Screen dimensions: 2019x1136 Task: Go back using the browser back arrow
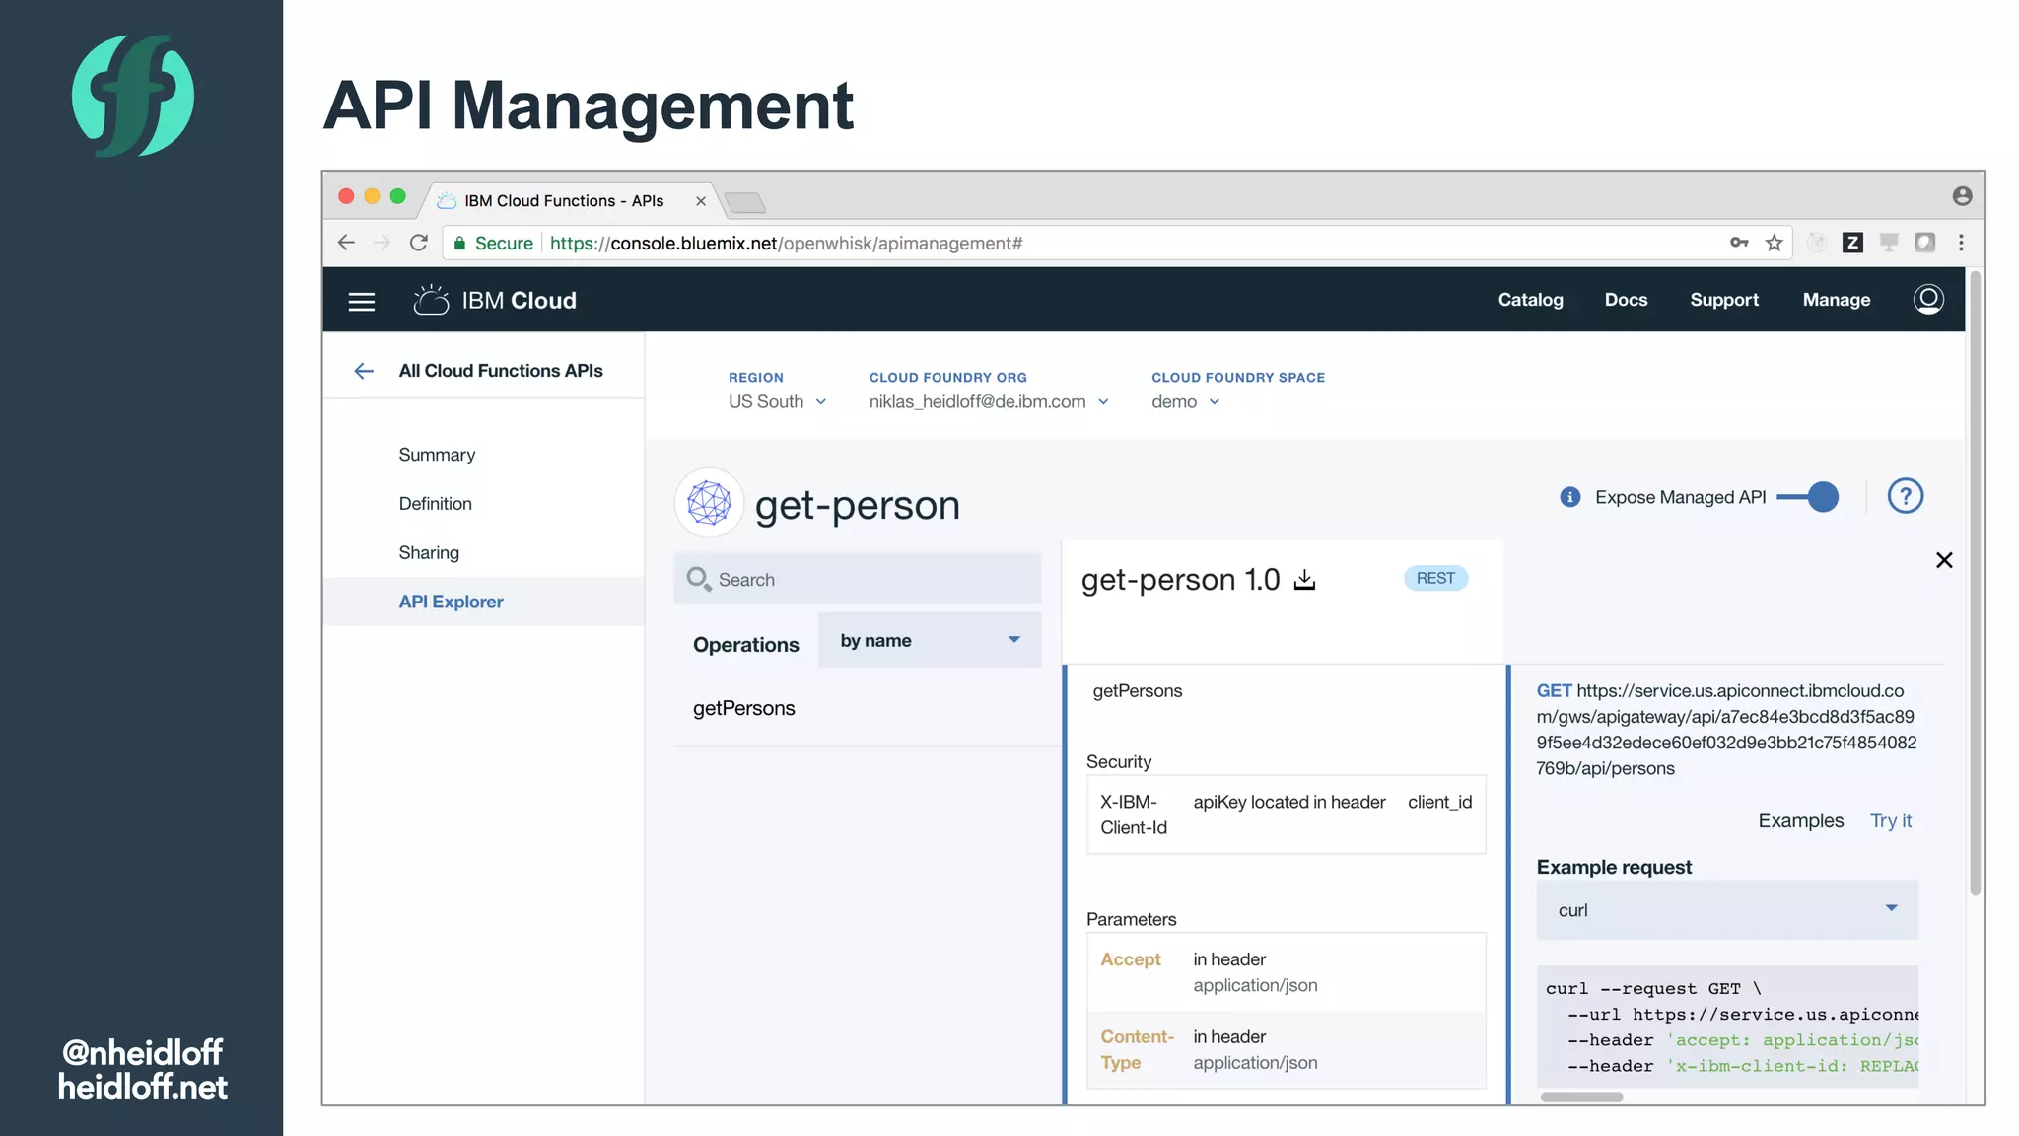(346, 243)
